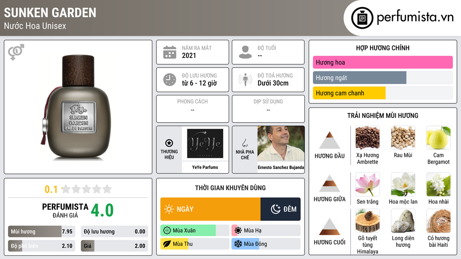Click the Phong cách empty card
The image size is (461, 259).
click(193, 109)
